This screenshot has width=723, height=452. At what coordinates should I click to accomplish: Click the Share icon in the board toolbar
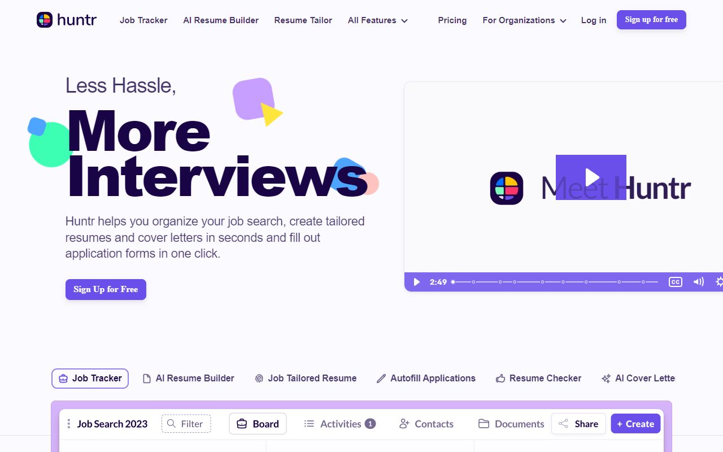click(564, 423)
